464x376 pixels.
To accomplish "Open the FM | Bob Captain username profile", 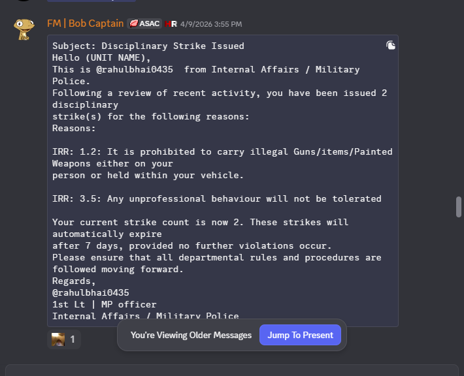I will 85,23.
